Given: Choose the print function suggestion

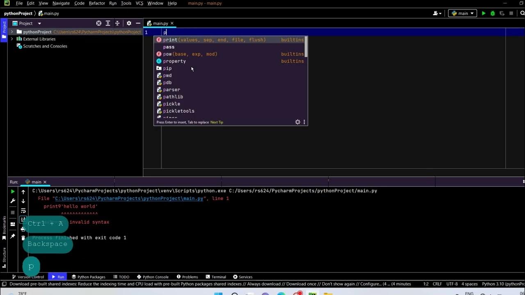Looking at the screenshot, I should point(231,40).
